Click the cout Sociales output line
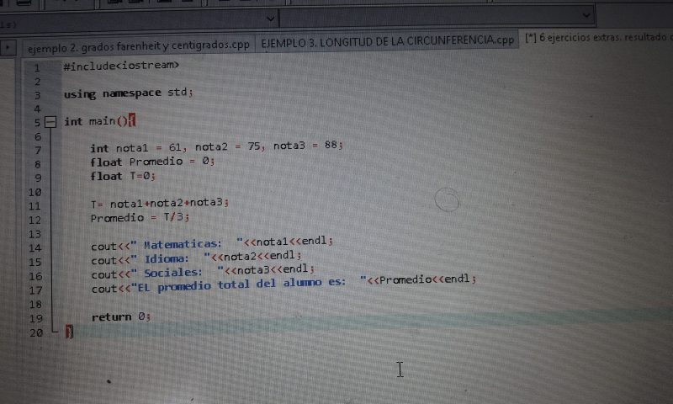Viewport: 673px width, 404px height. 202,273
